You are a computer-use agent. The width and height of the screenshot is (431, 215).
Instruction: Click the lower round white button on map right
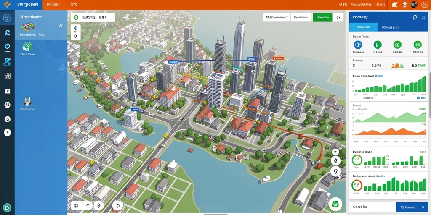(335, 172)
